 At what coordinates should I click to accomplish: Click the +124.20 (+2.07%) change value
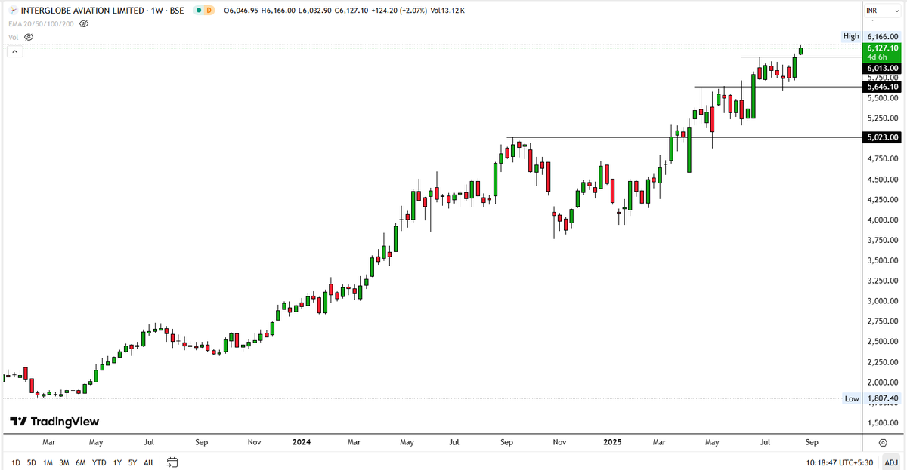pos(399,11)
